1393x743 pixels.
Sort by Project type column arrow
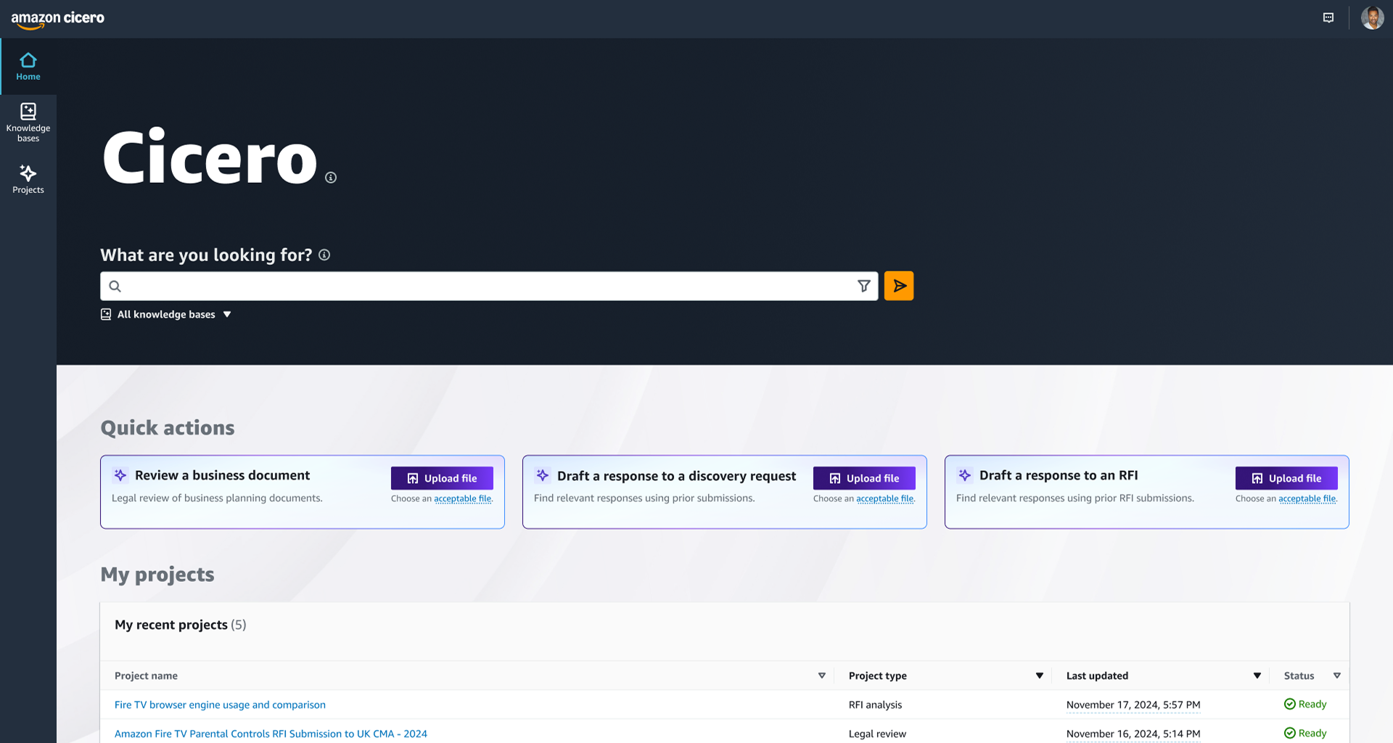coord(1040,676)
